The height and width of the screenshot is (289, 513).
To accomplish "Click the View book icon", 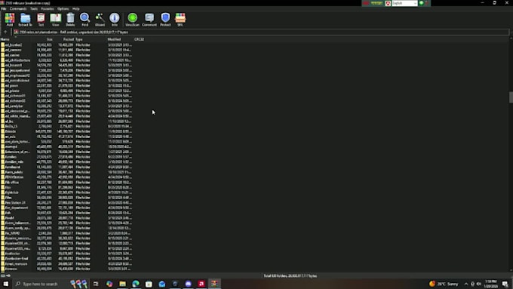I will (x=56, y=20).
